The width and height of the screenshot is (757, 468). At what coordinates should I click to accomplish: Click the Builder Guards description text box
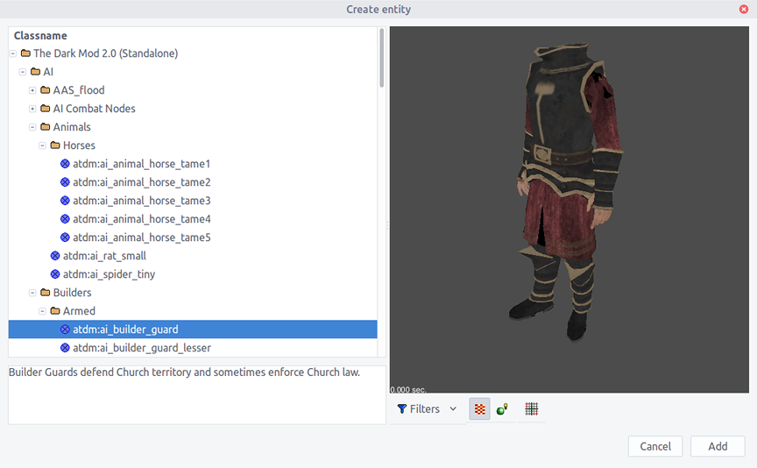pos(197,395)
